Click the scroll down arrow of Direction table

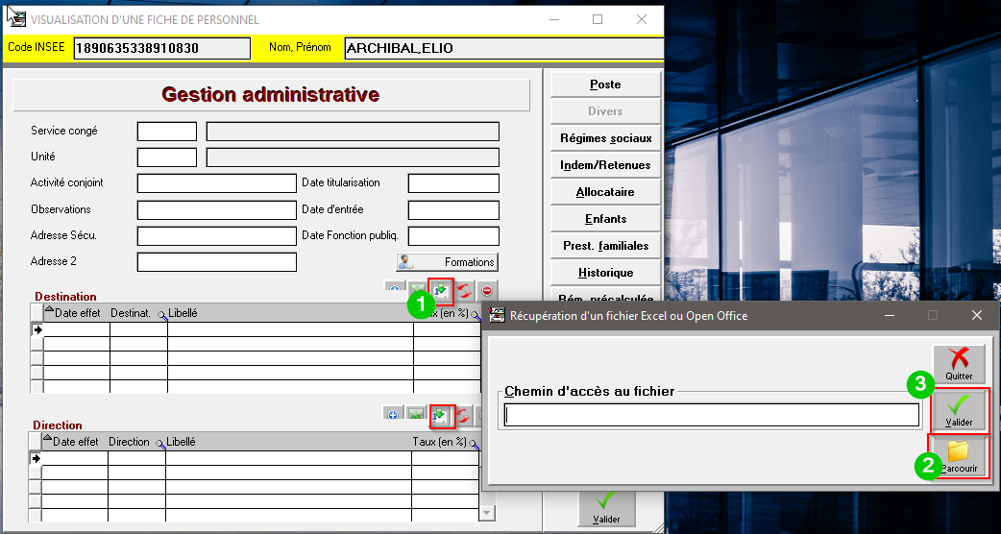click(486, 514)
